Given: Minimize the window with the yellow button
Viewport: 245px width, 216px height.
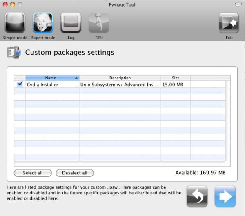Looking at the screenshot, I should [x=13, y=4].
